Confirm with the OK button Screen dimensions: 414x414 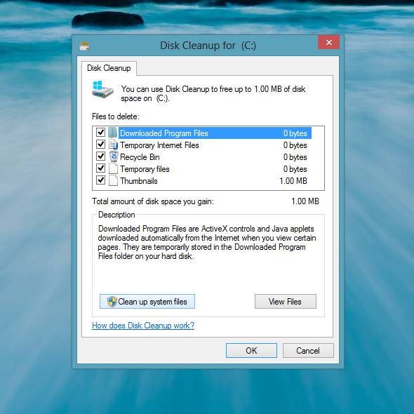tap(251, 351)
